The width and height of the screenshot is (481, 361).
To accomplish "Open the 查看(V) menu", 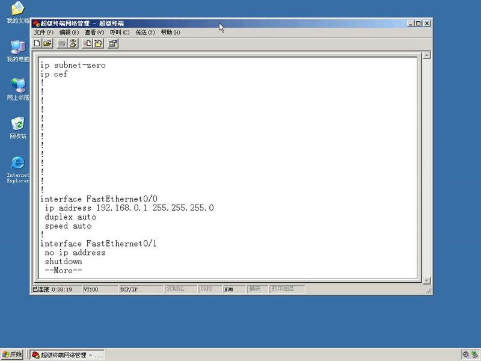I will pyautogui.click(x=94, y=32).
